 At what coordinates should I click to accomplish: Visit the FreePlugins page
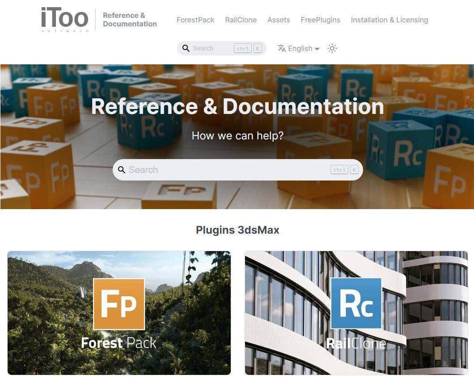[320, 20]
